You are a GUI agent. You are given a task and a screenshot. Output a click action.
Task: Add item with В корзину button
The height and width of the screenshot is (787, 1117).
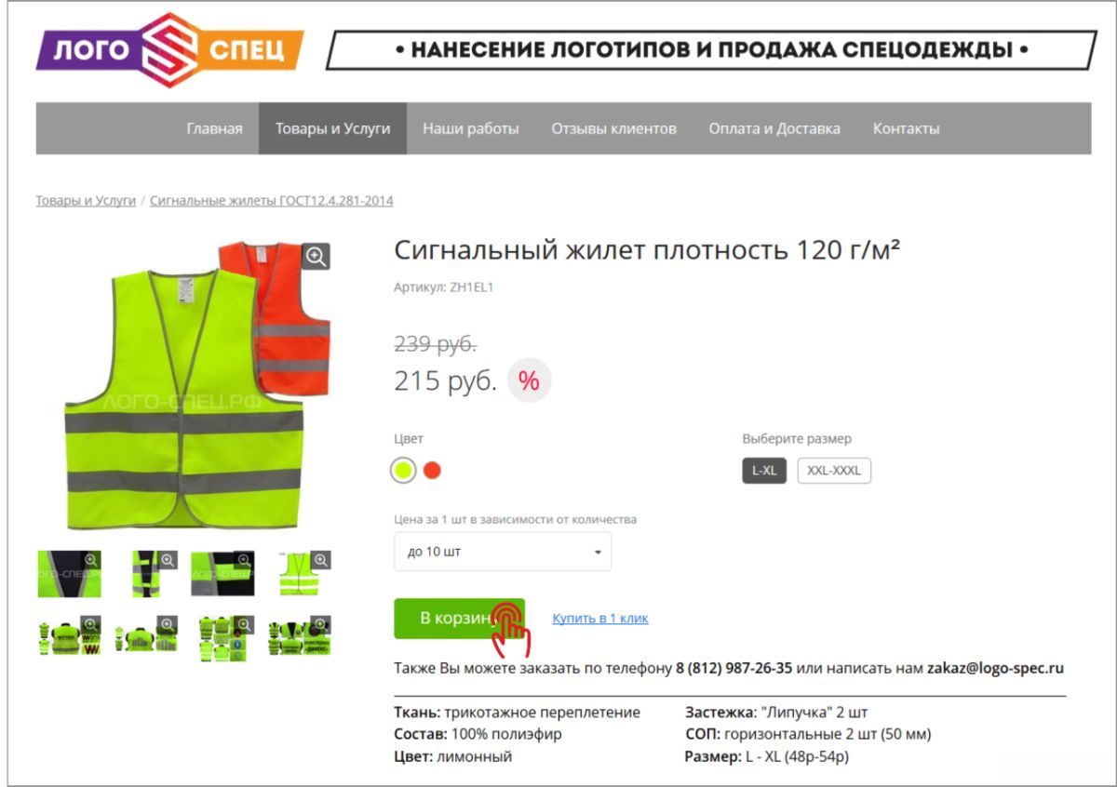(x=459, y=619)
